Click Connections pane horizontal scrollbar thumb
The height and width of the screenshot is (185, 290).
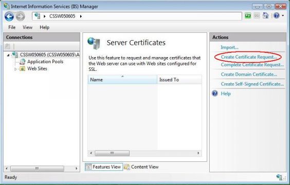pos(37,169)
